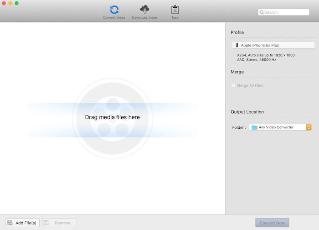Open the Apple iPhone 6s Plus profile selector
The image size is (319, 230).
(x=273, y=45)
